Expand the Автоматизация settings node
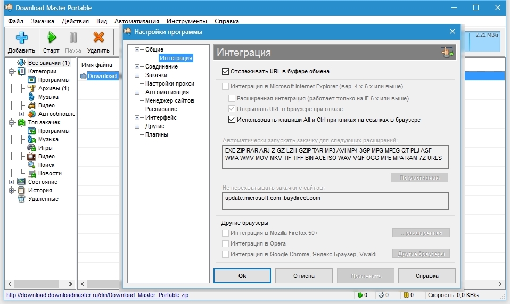The height and width of the screenshot is (304, 510). pos(137,92)
